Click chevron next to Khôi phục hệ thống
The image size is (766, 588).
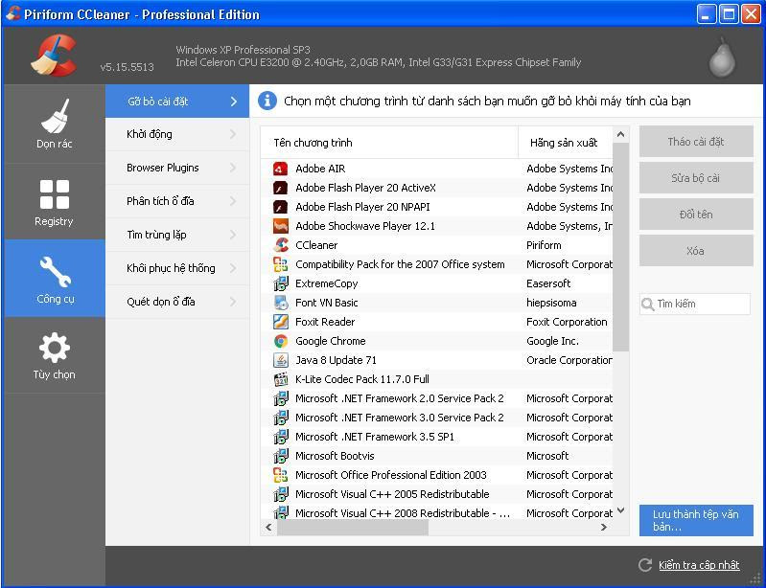point(233,268)
